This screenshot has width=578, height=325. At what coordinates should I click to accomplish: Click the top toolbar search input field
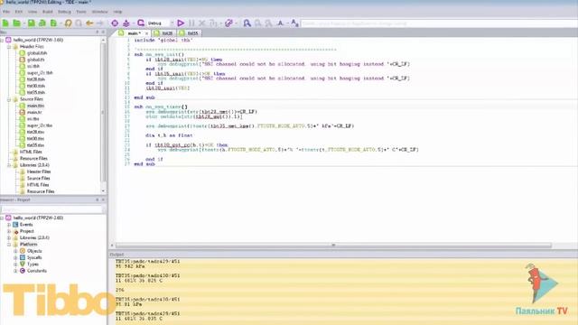[x=439, y=23]
